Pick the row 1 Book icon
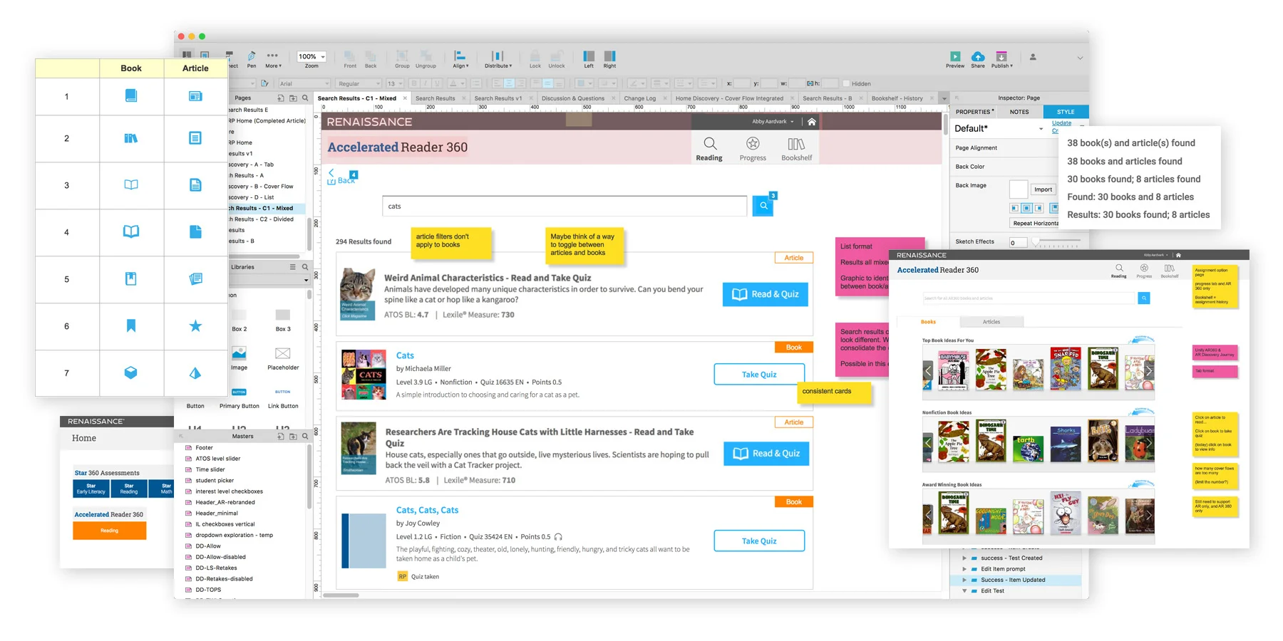 pos(131,95)
